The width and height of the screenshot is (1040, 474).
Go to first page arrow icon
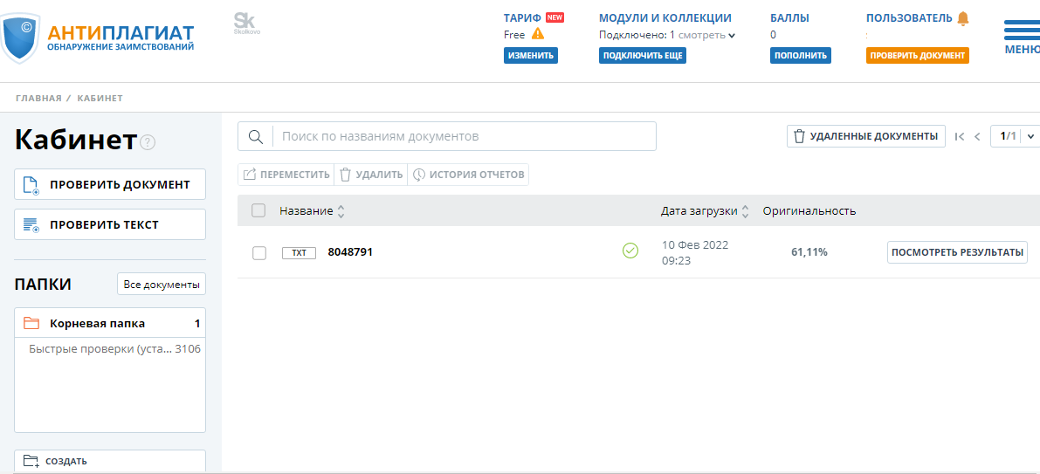960,136
